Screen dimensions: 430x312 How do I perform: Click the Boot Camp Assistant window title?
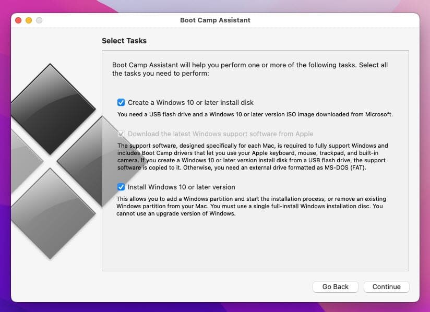pyautogui.click(x=216, y=20)
